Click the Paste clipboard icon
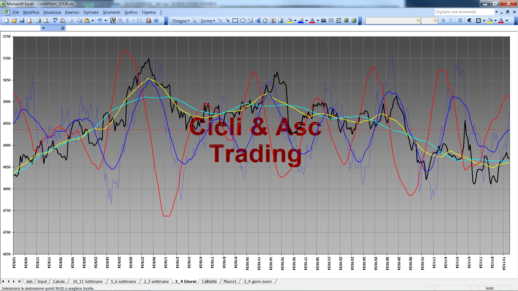The width and height of the screenshot is (518, 291). [x=87, y=20]
